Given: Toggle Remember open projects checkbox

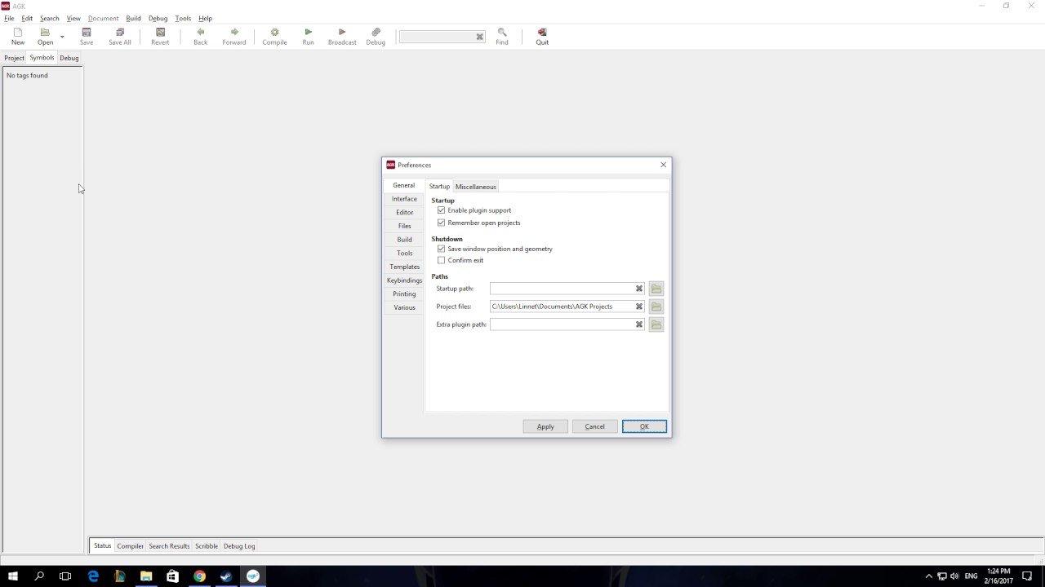Looking at the screenshot, I should [x=442, y=223].
